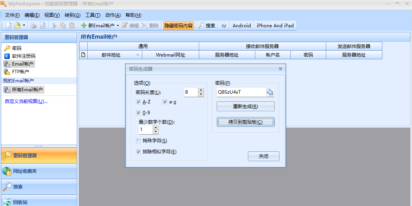Open the 网址收藏夹 navigation pane button
This screenshot has height=206, width=412.
[x=39, y=171]
